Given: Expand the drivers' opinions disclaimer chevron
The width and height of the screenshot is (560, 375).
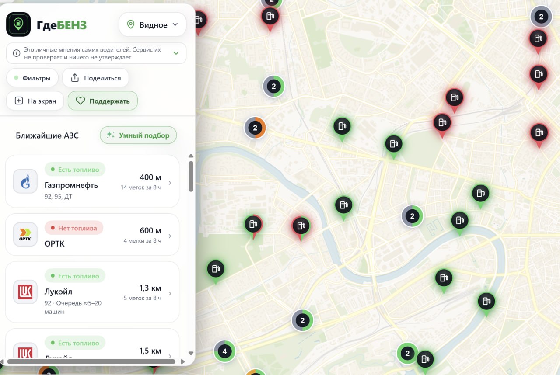Looking at the screenshot, I should (176, 53).
